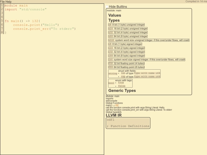Click the Generic Types heading

click(x=122, y=91)
